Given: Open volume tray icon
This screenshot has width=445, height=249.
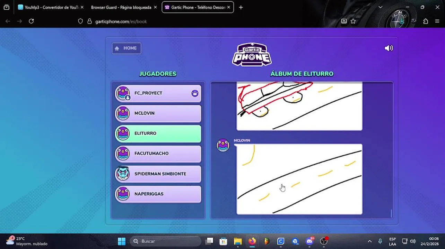Looking at the screenshot, I should (412, 241).
